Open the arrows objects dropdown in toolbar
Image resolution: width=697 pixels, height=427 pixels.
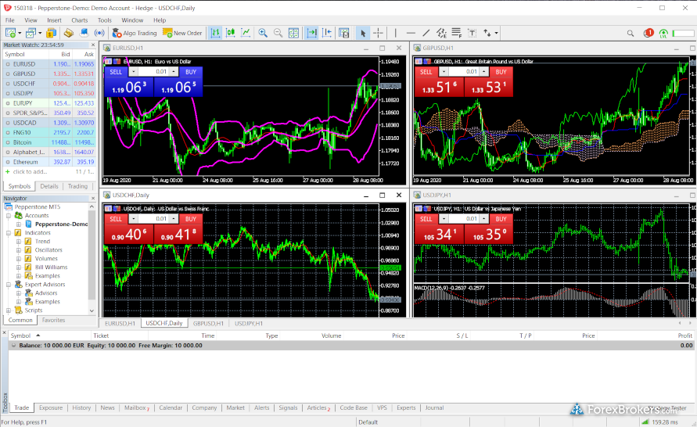496,34
